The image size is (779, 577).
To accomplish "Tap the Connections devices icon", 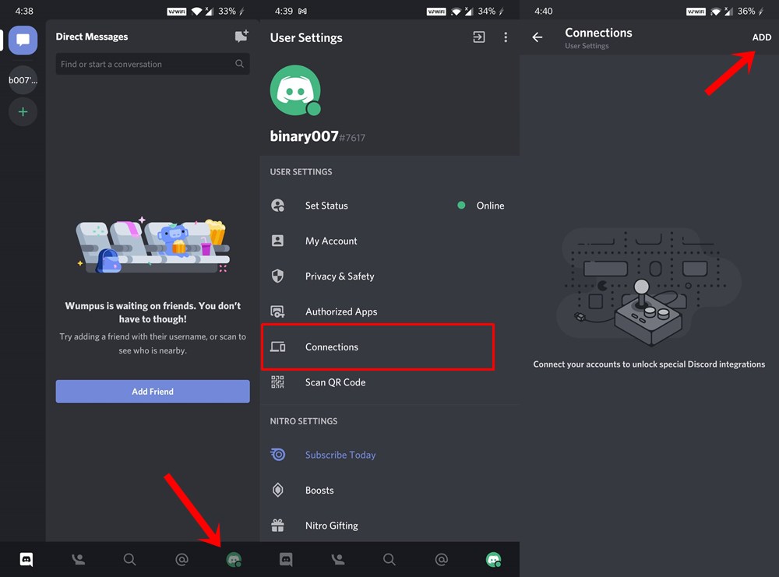I will [278, 347].
